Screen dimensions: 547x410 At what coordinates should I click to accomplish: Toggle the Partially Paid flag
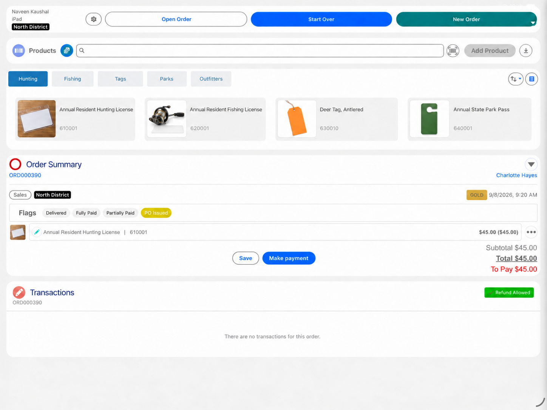[121, 213]
